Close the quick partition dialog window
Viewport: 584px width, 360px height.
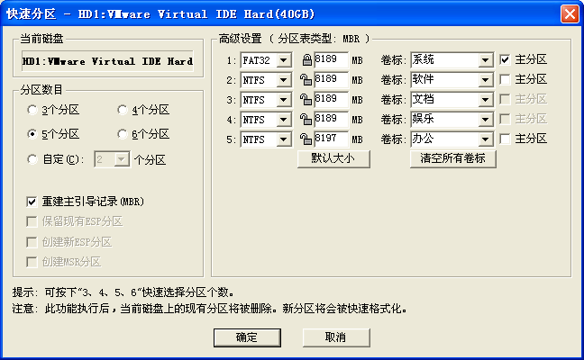pyautogui.click(x=569, y=13)
